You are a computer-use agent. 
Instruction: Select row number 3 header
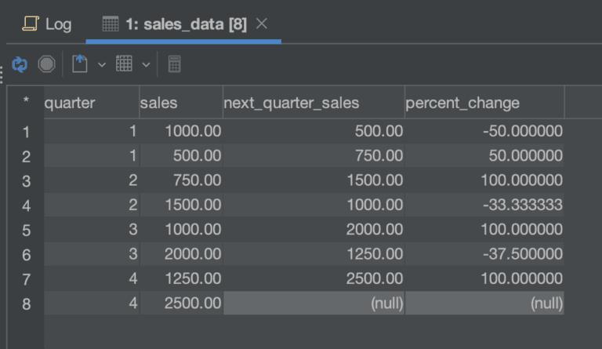click(26, 181)
